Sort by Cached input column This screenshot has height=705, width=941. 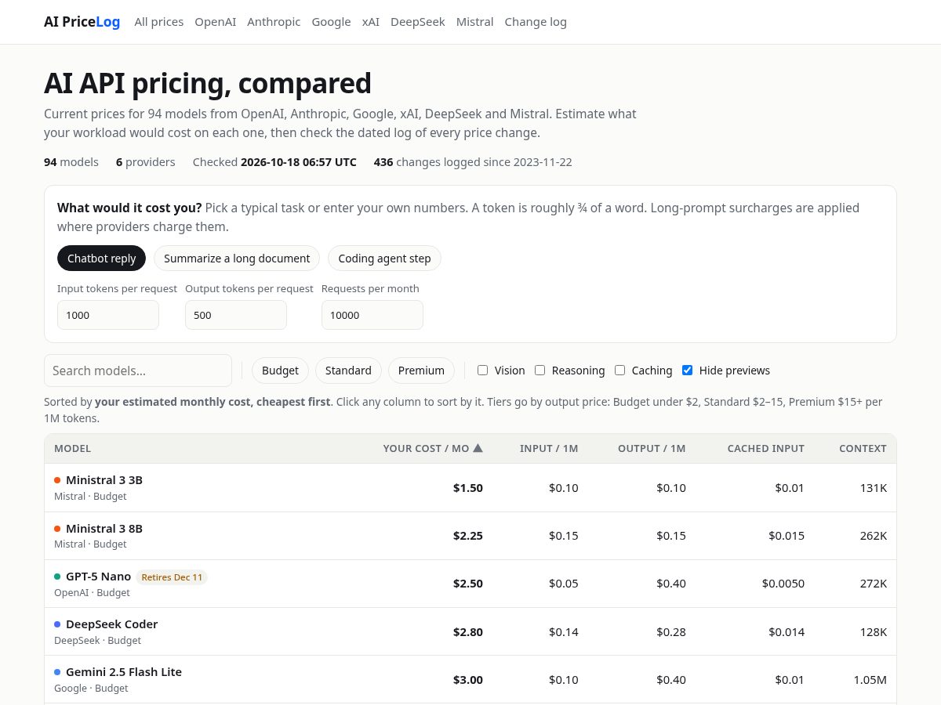(x=766, y=449)
